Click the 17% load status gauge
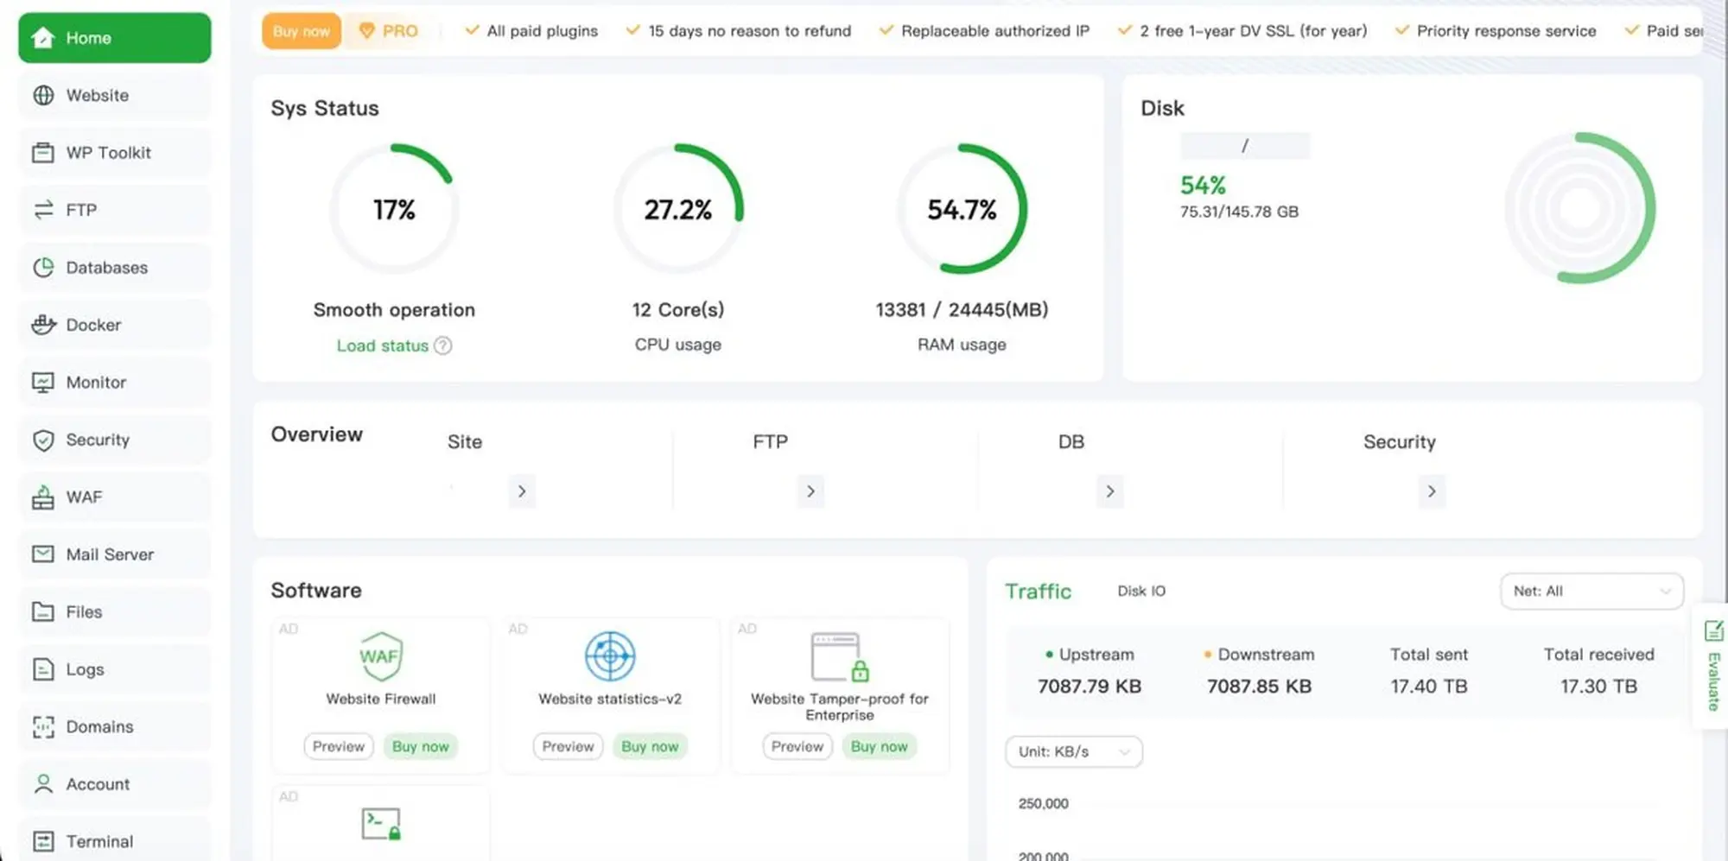Image resolution: width=1728 pixels, height=861 pixels. pyautogui.click(x=394, y=209)
